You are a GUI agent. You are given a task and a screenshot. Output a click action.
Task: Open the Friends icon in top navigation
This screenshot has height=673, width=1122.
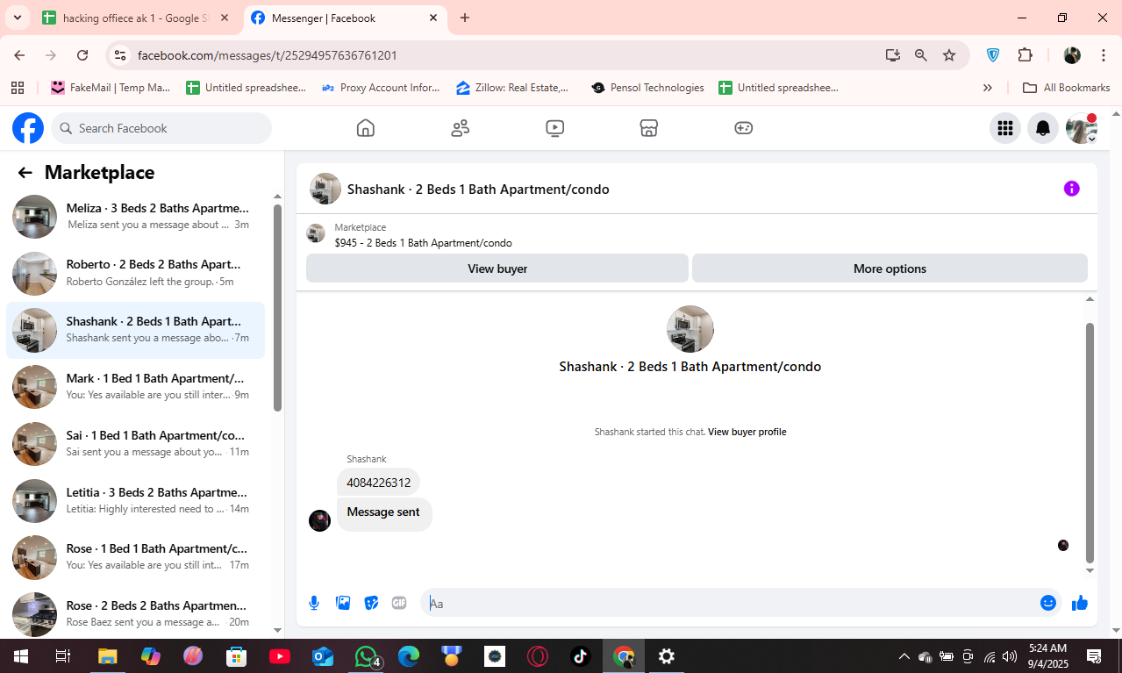pos(461,128)
